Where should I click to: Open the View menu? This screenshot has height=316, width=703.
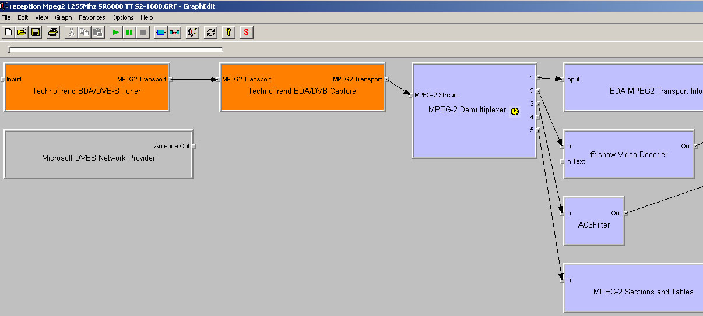pos(41,17)
